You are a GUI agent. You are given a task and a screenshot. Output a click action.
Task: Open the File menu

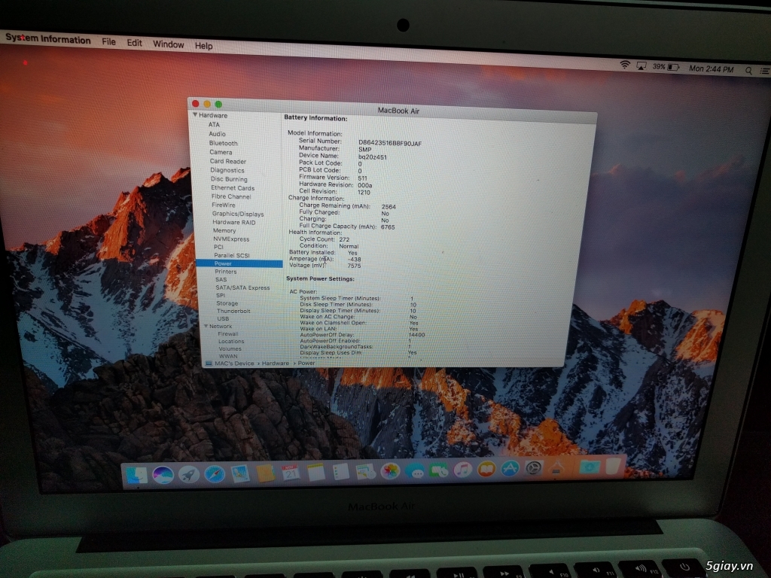coord(108,42)
